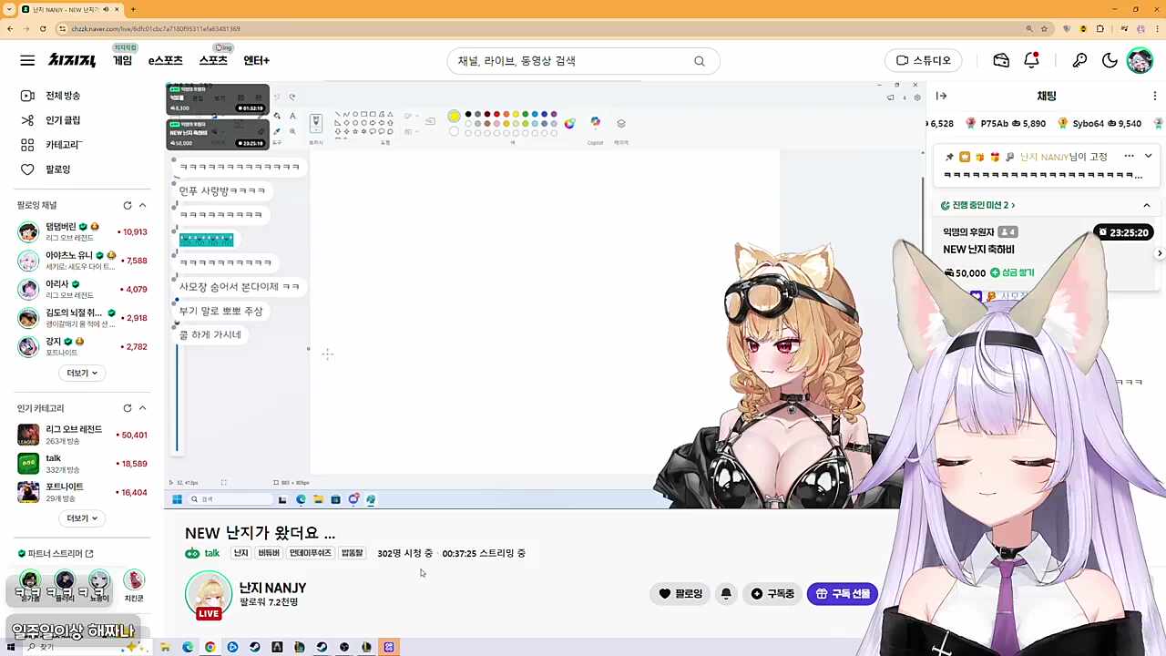The height and width of the screenshot is (656, 1166).
Task: Collapse the chat panel with the arrow toggle
Action: 941,96
